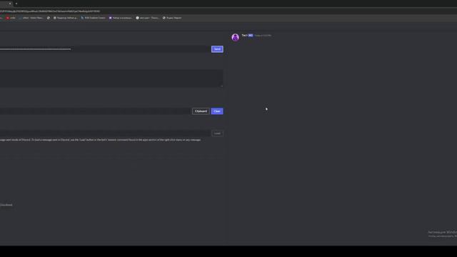Focus the webhook URL field beside Send
The width and height of the screenshot is (457, 257).
105,49
